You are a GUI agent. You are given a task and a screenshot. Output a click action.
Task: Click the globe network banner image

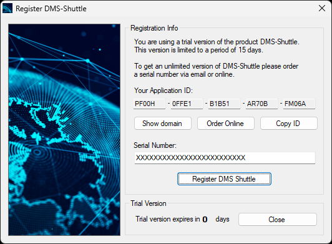pyautogui.click(x=64, y=130)
